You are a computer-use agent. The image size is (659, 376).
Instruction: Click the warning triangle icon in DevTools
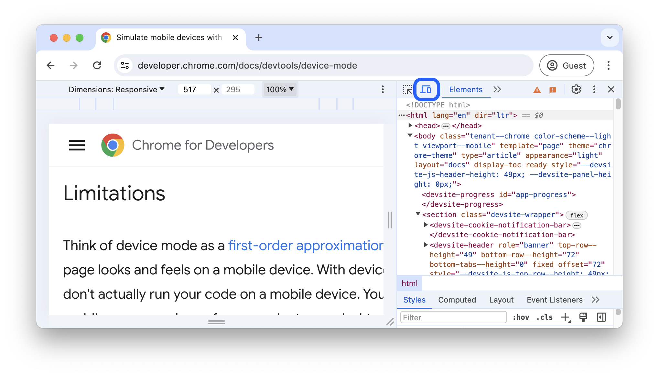tap(537, 89)
